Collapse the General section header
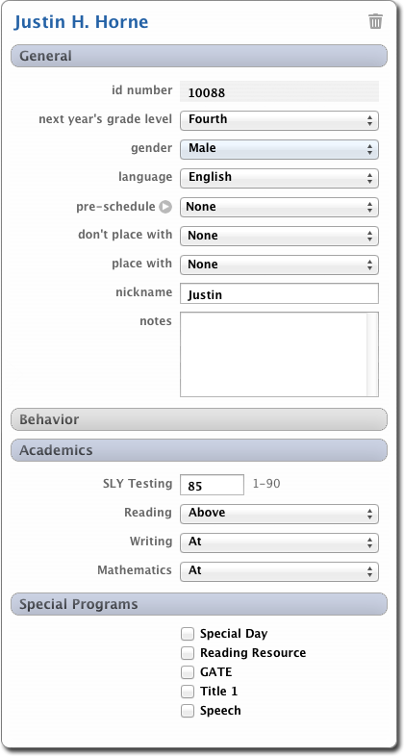 point(198,56)
